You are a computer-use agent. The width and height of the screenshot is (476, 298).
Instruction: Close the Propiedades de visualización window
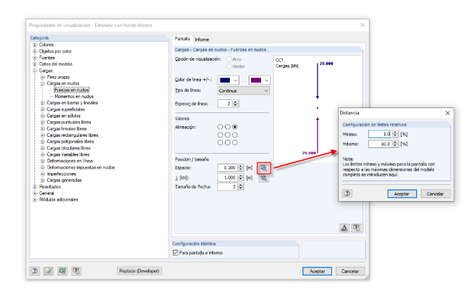pyautogui.click(x=363, y=25)
